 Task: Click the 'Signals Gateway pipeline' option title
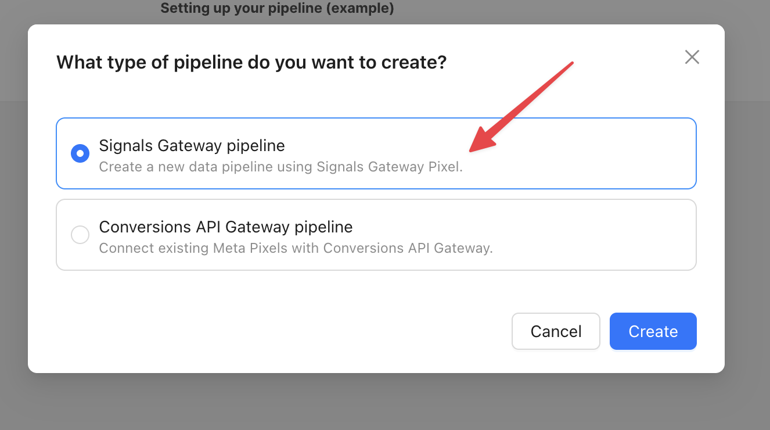[192, 145]
